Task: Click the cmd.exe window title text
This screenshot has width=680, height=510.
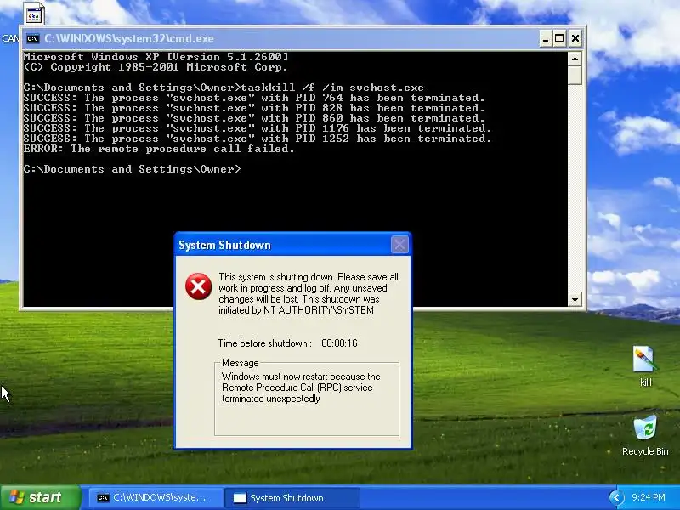Action: 129,38
